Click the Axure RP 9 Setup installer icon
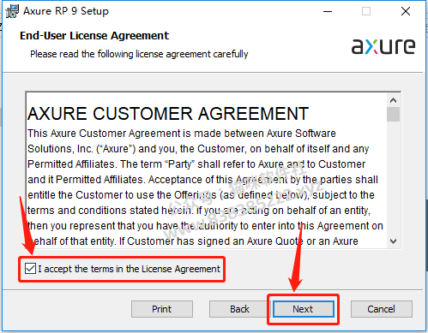Screen dimensions: 428x333 coord(12,11)
